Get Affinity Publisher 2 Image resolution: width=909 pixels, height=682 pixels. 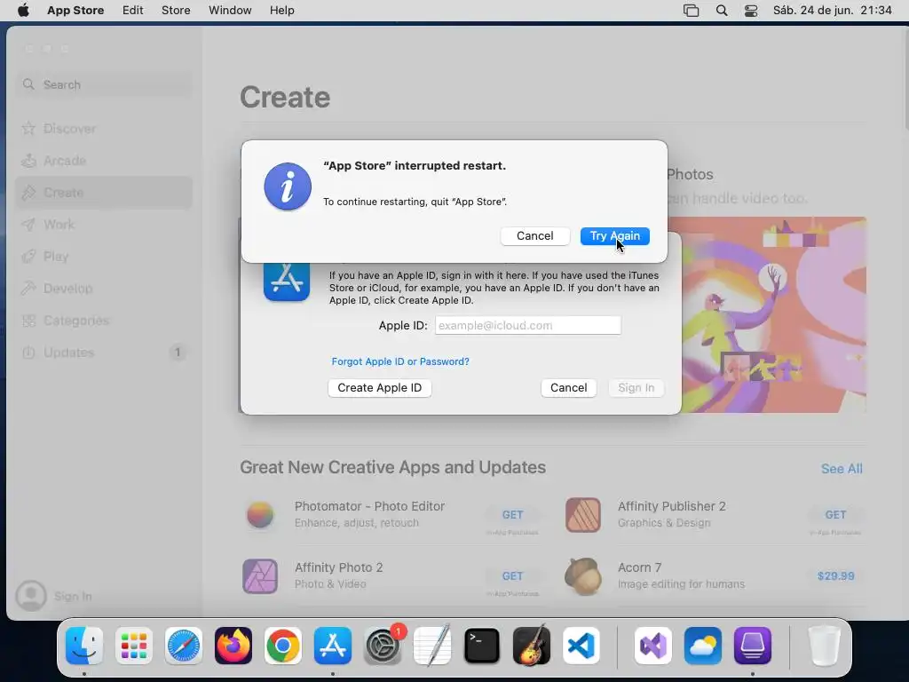point(835,515)
